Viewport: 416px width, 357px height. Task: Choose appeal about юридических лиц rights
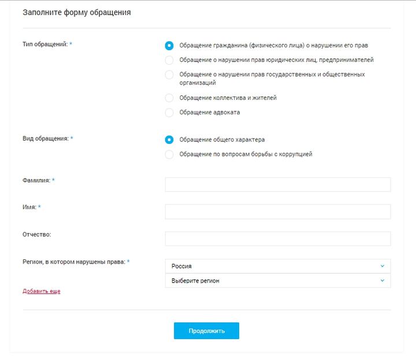click(169, 59)
